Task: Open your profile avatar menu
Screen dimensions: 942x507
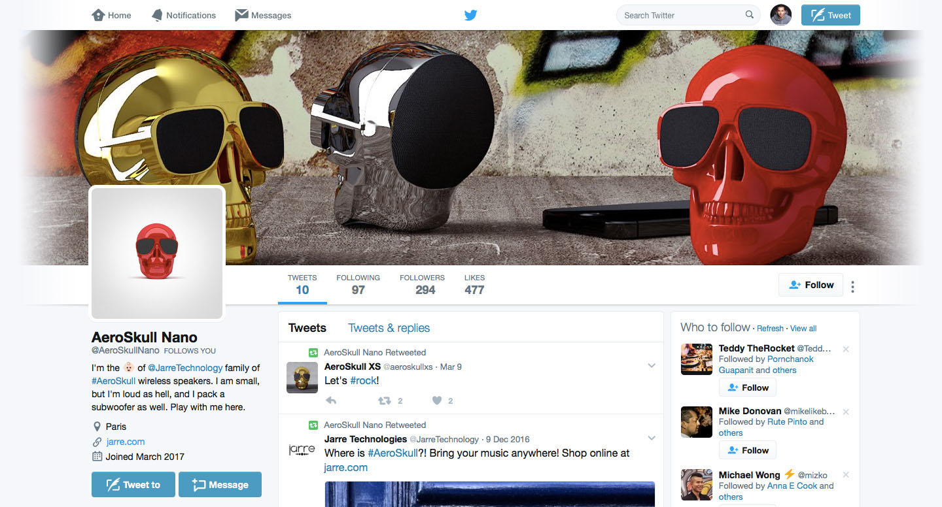Action: click(781, 15)
